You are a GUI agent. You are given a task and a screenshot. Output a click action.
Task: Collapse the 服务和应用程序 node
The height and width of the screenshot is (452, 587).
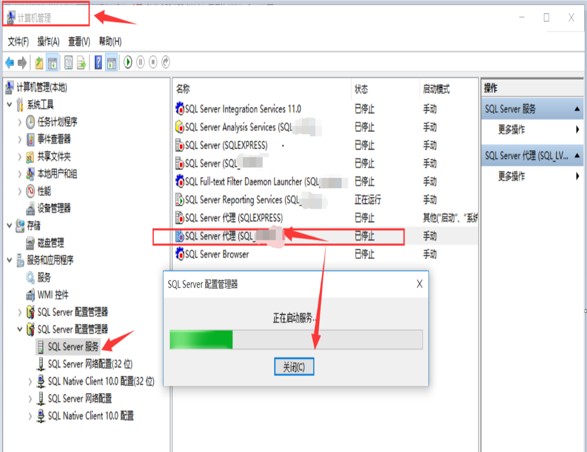pos(10,260)
